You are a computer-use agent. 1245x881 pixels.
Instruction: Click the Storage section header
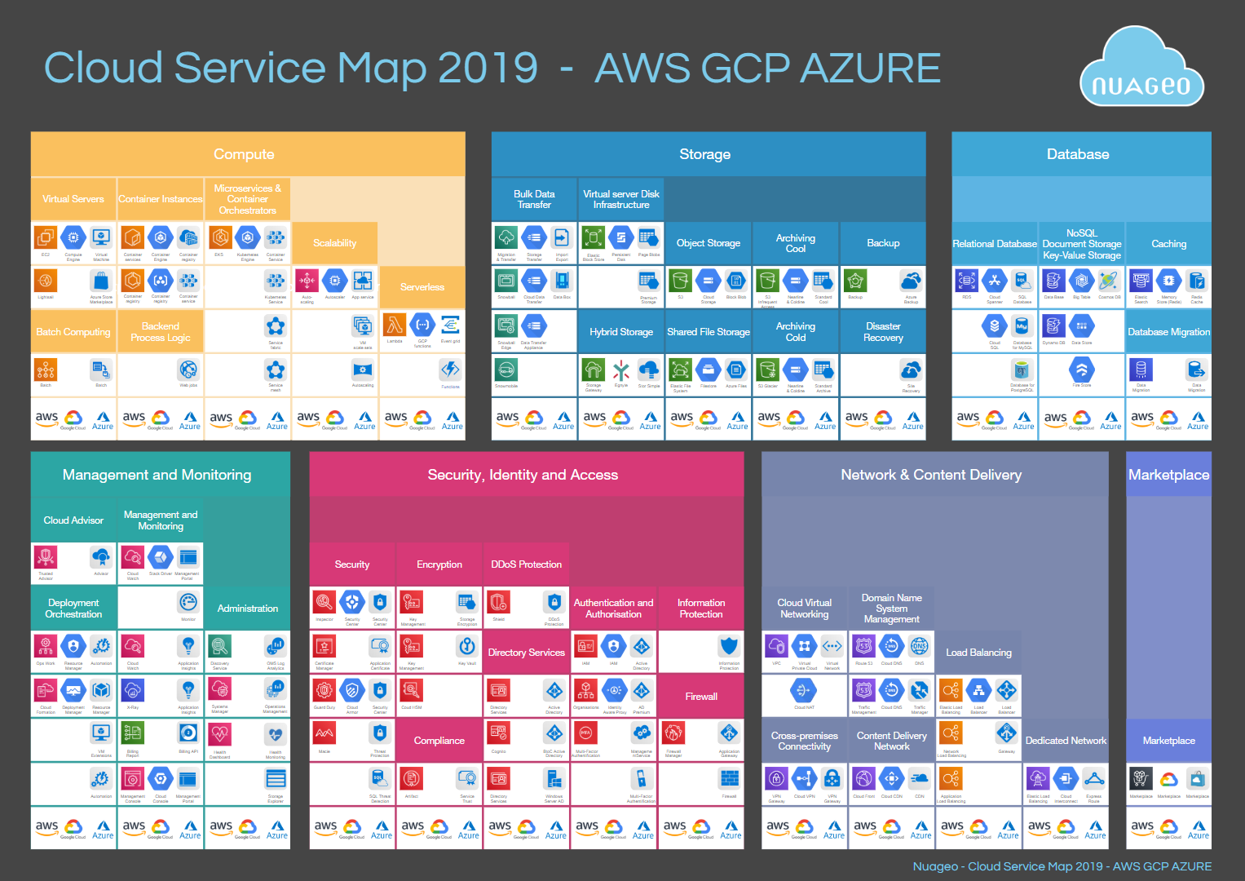709,154
